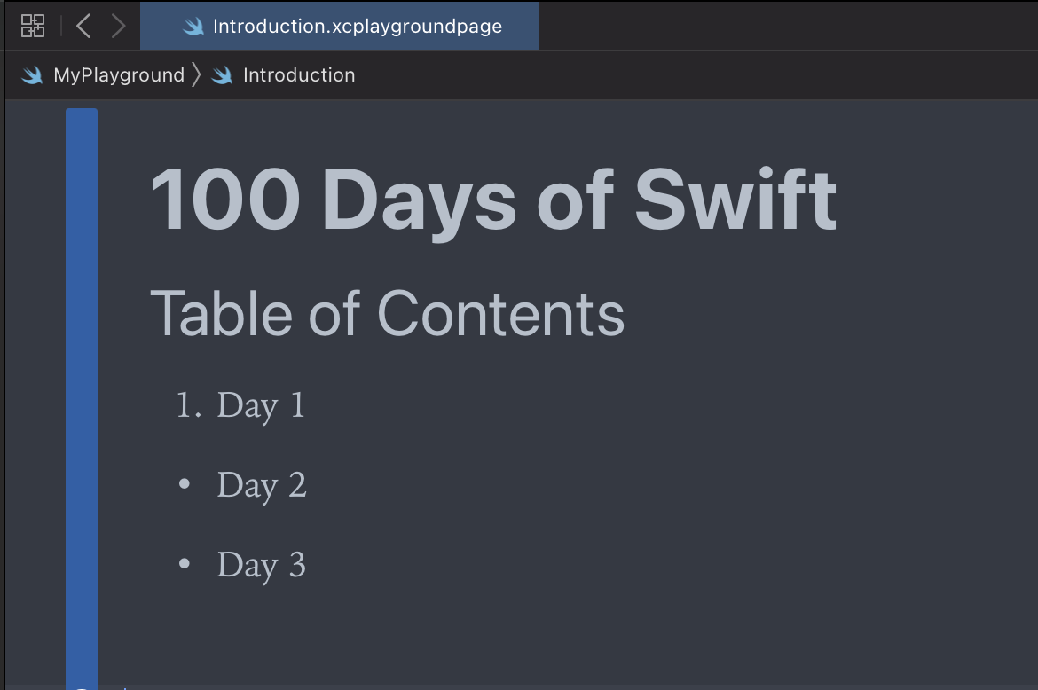The image size is (1038, 690).
Task: Go back with the left chevron arrow
Action: tap(83, 26)
